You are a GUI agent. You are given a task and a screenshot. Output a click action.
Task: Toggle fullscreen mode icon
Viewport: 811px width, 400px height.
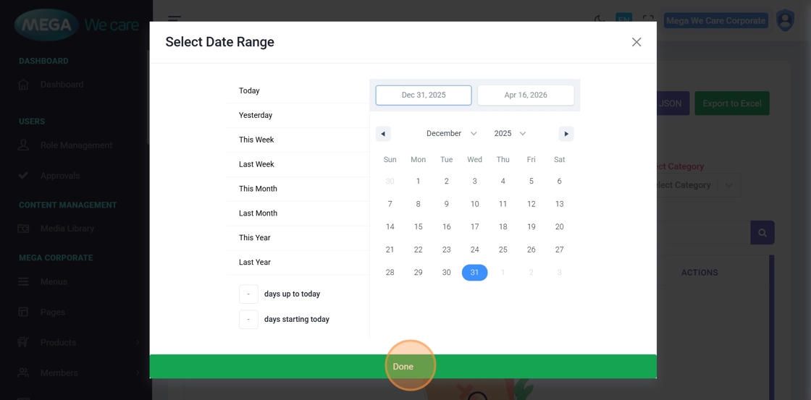648,20
